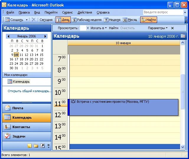
Task: Switch to Неделя week view
Action: coord(112,20)
